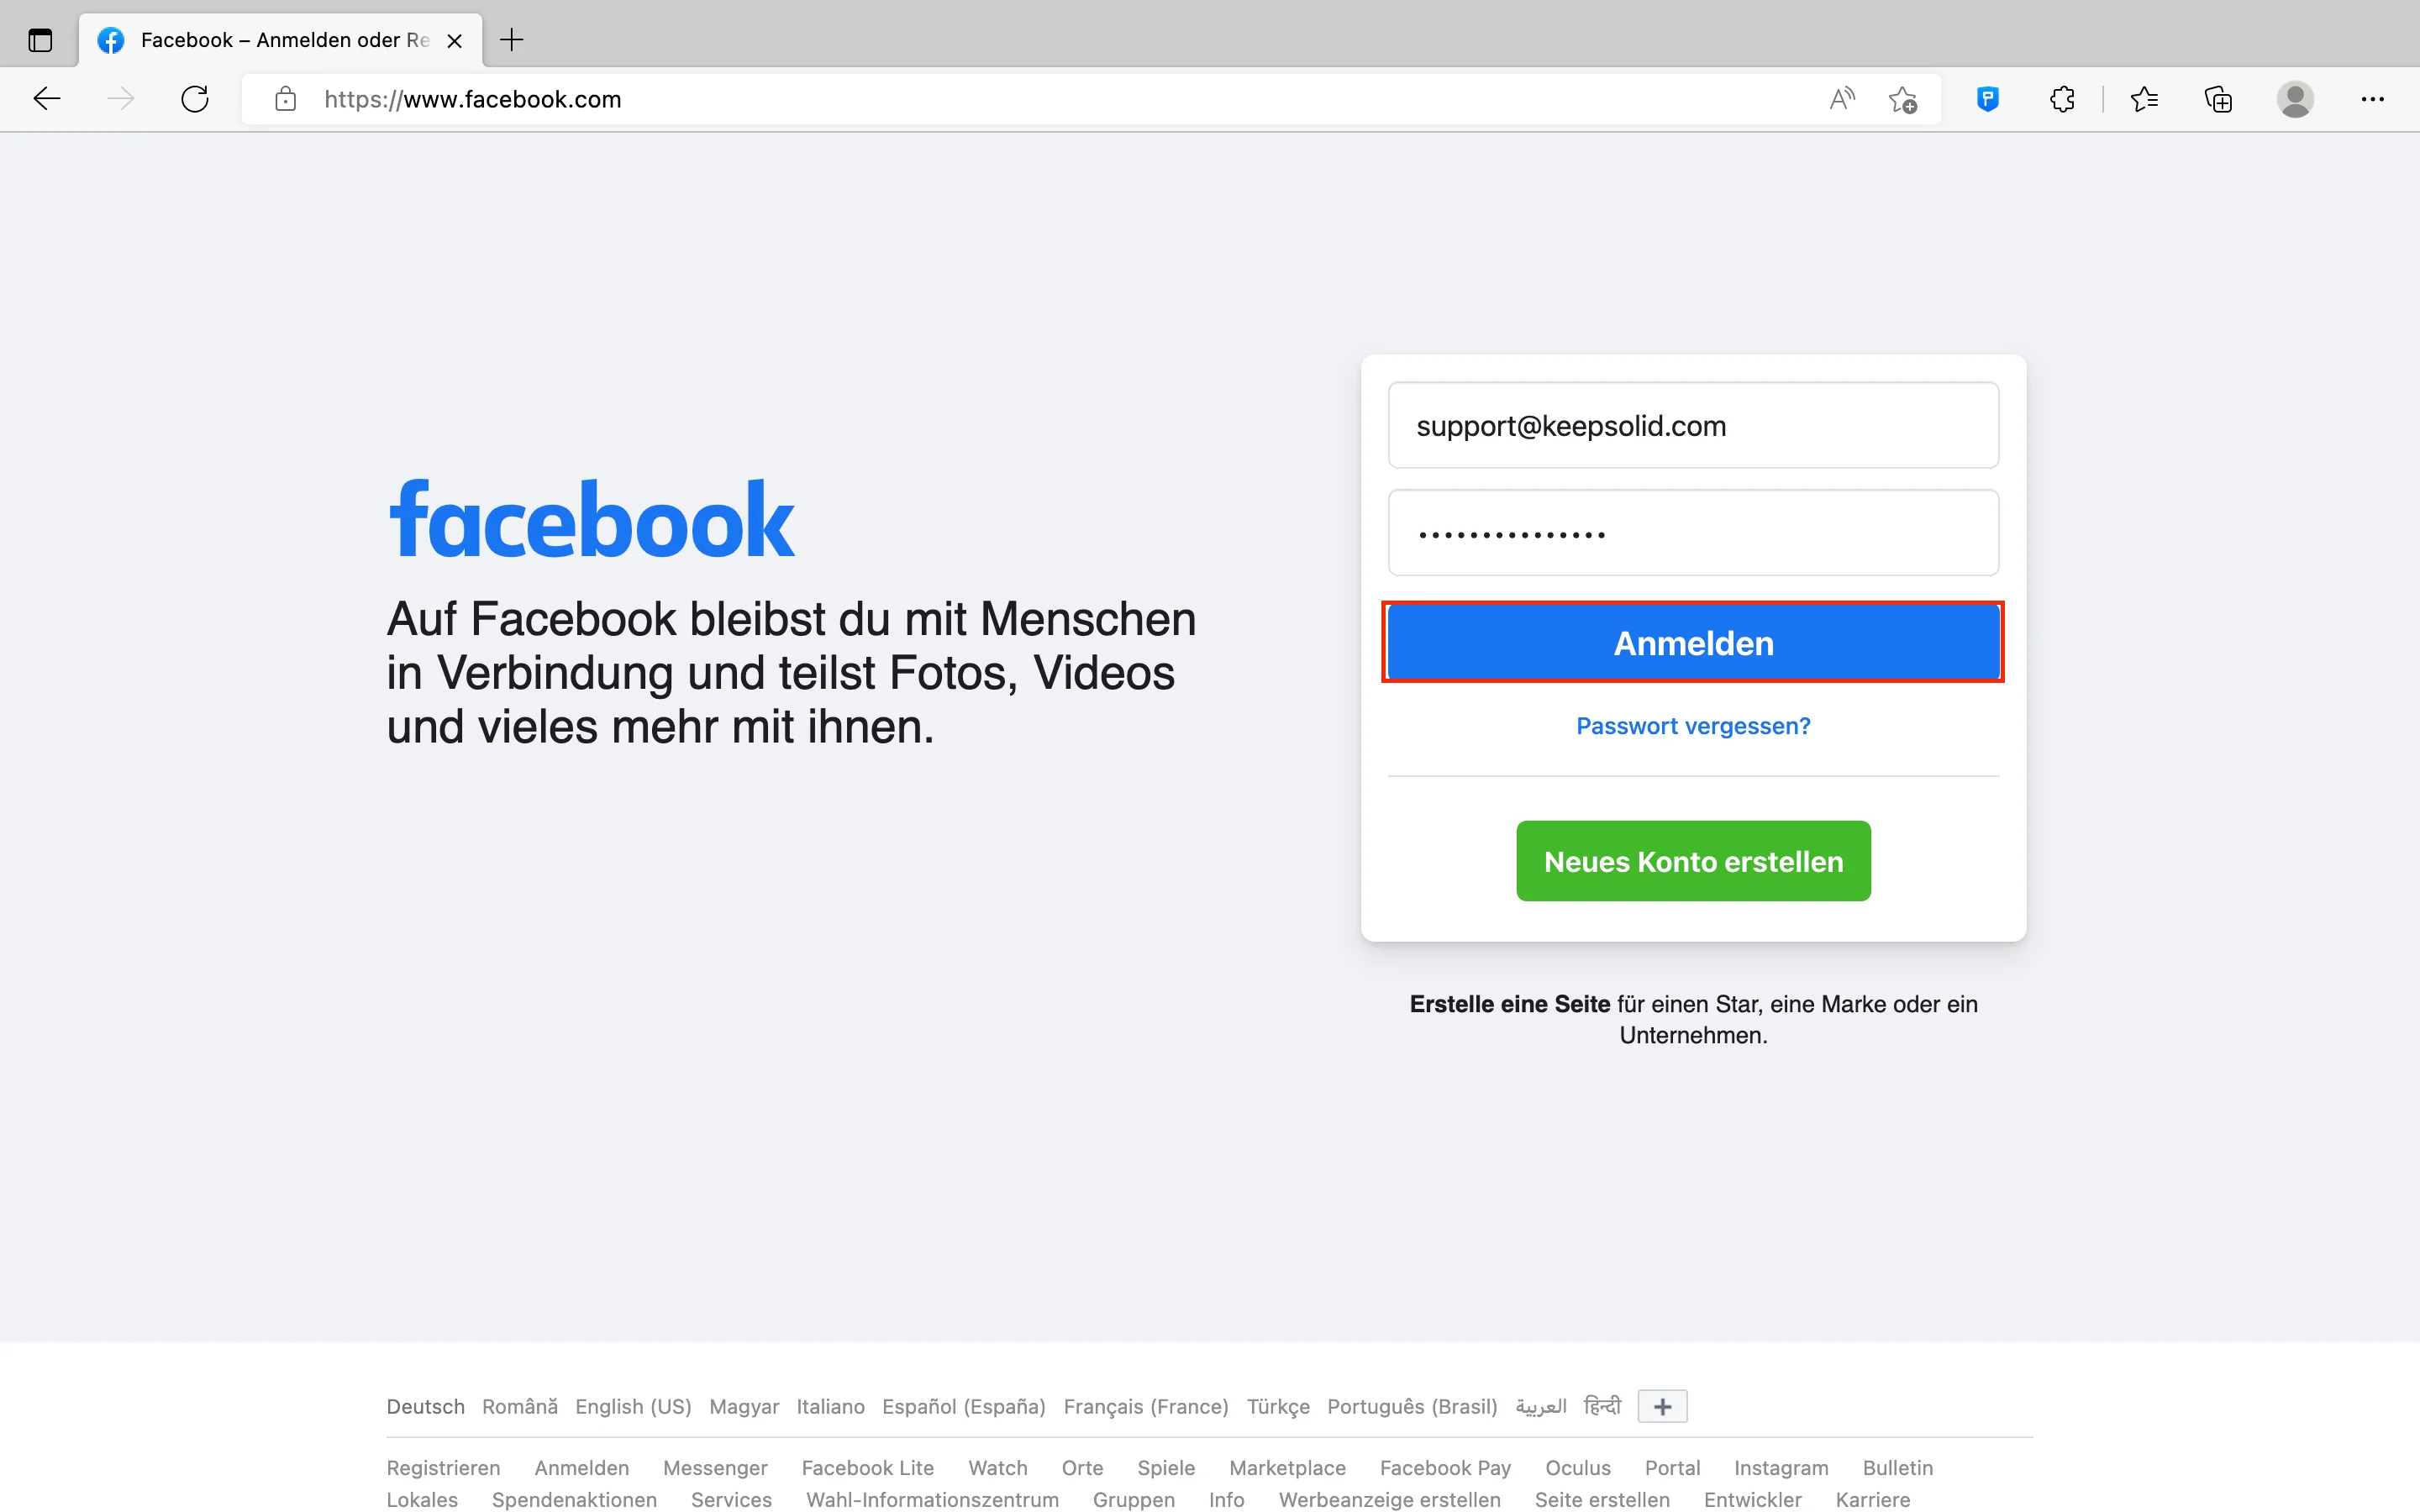Expand more languages plus button

click(x=1662, y=1406)
